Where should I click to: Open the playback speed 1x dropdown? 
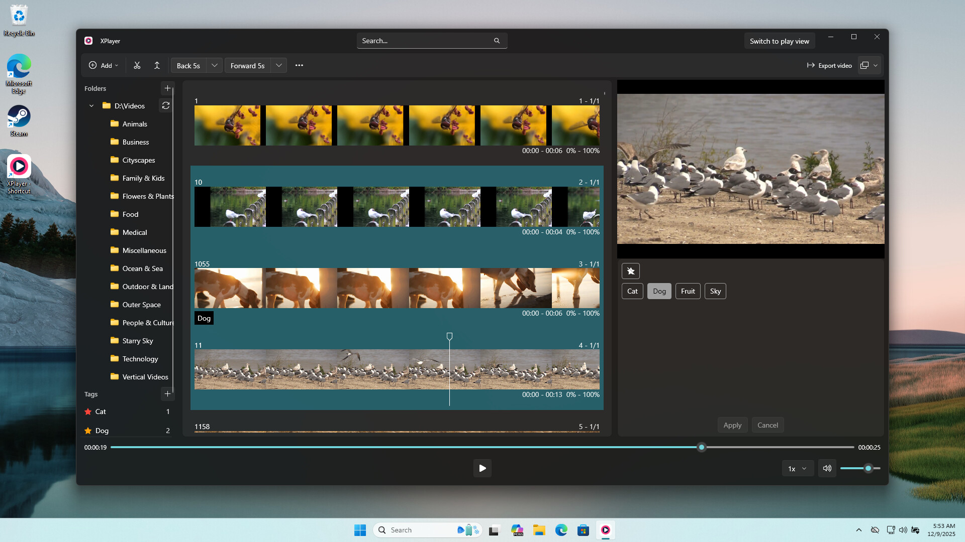pos(797,469)
